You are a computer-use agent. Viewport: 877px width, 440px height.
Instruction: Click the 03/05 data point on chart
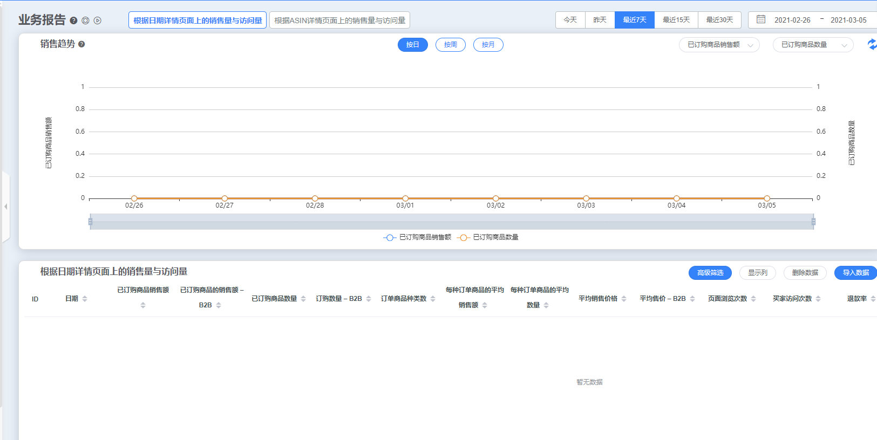[x=767, y=198]
